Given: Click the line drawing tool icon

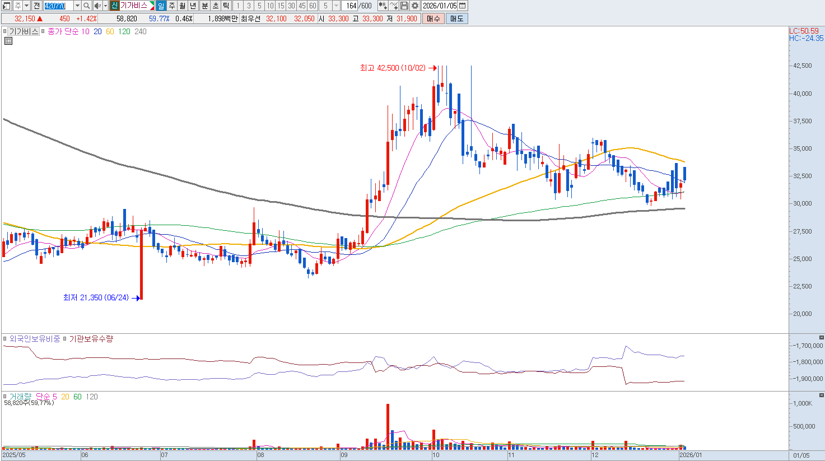Looking at the screenshot, I should [394, 6].
